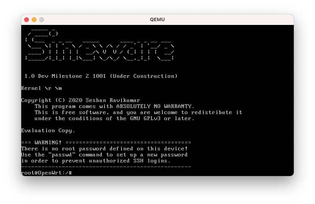Minimize the QEMU window with yellow button
The height and width of the screenshot is (204, 315).
click(x=34, y=20)
